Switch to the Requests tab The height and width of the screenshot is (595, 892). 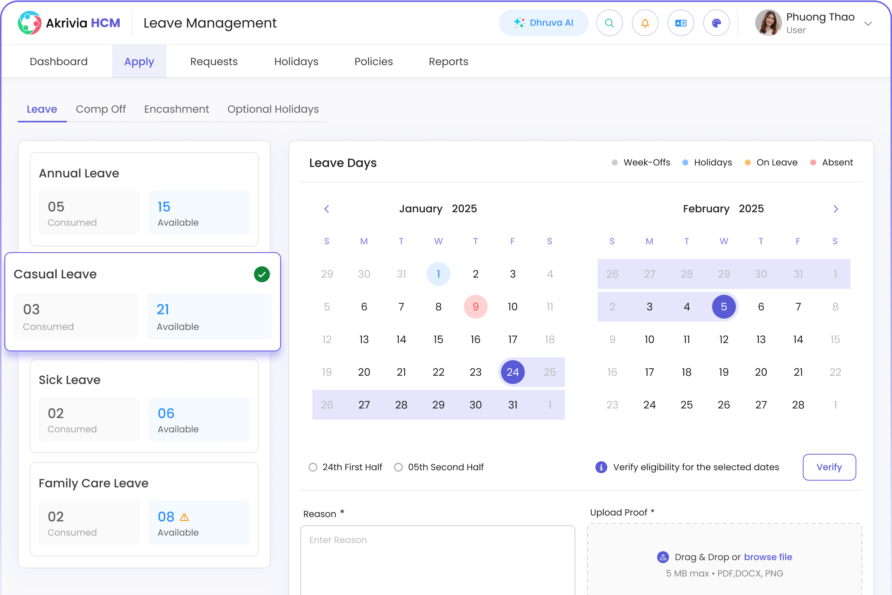(214, 61)
